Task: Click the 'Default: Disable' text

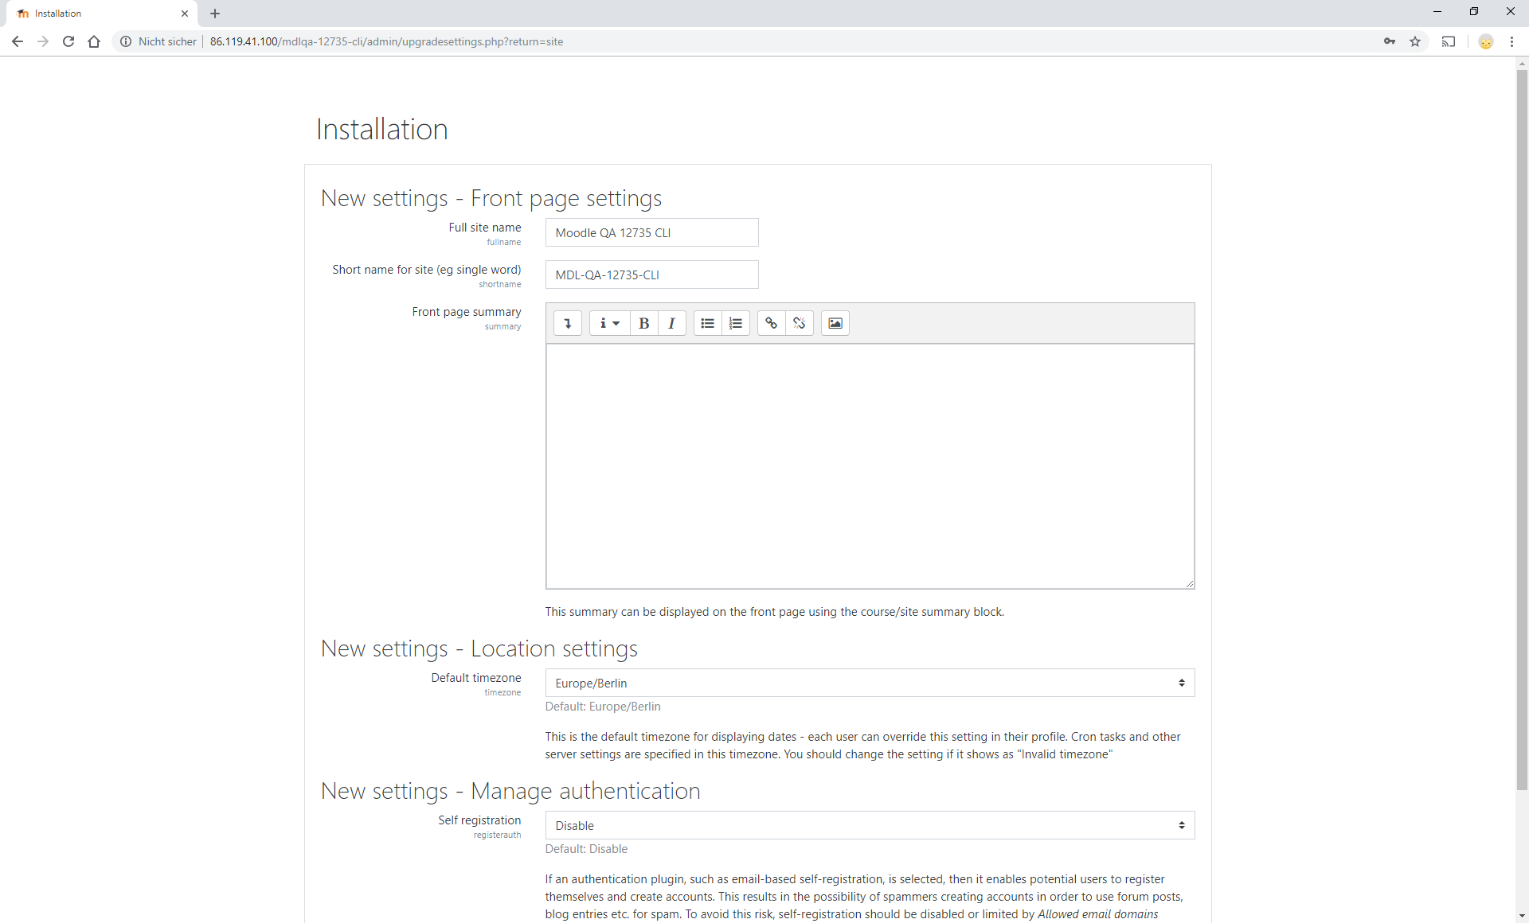Action: point(586,849)
